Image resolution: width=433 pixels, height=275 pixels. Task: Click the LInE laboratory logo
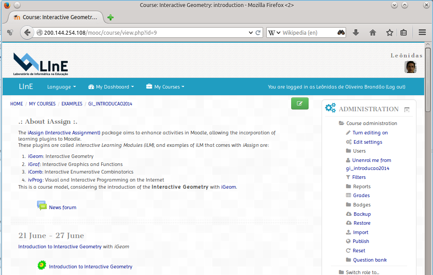(41, 64)
